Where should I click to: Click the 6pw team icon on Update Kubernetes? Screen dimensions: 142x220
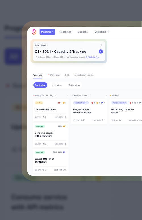pyautogui.click(x=36, y=117)
